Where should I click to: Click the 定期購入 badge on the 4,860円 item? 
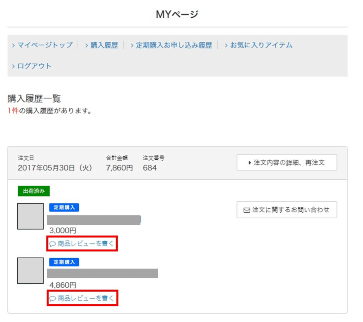64,262
